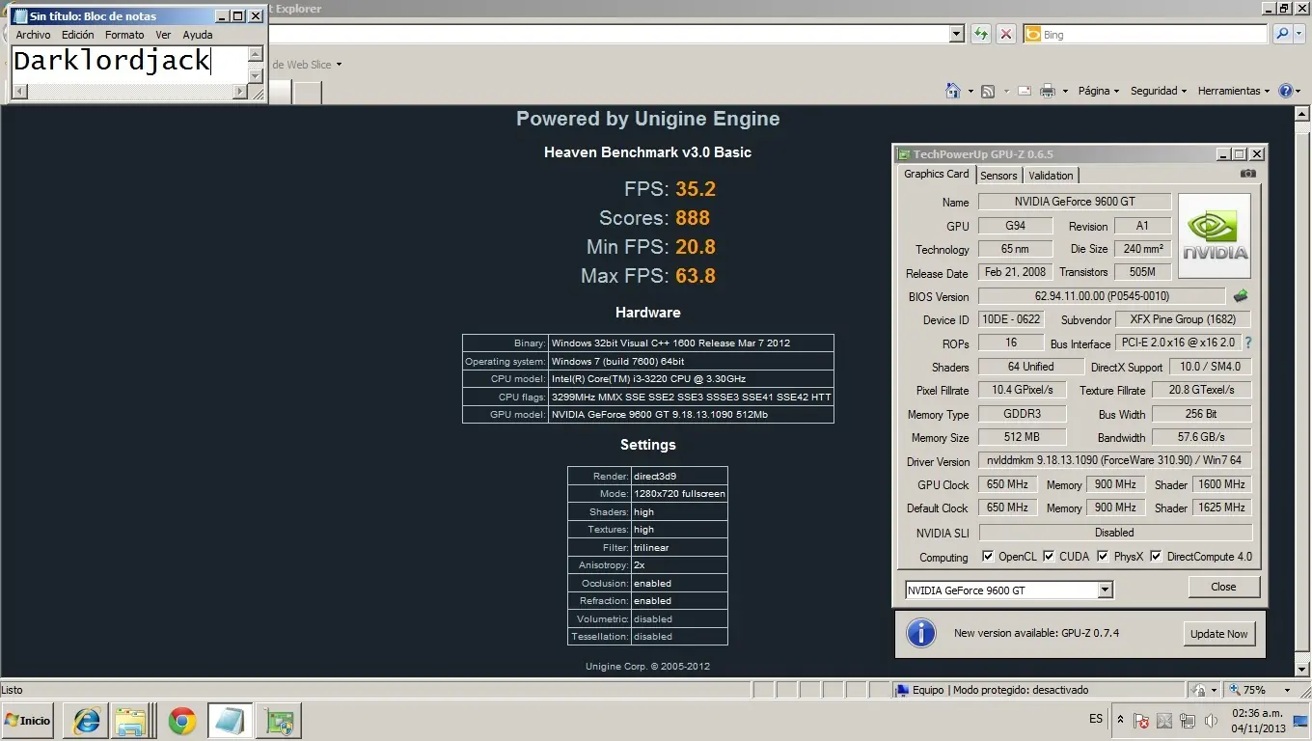Open Notepad's Ver menu

coord(163,35)
